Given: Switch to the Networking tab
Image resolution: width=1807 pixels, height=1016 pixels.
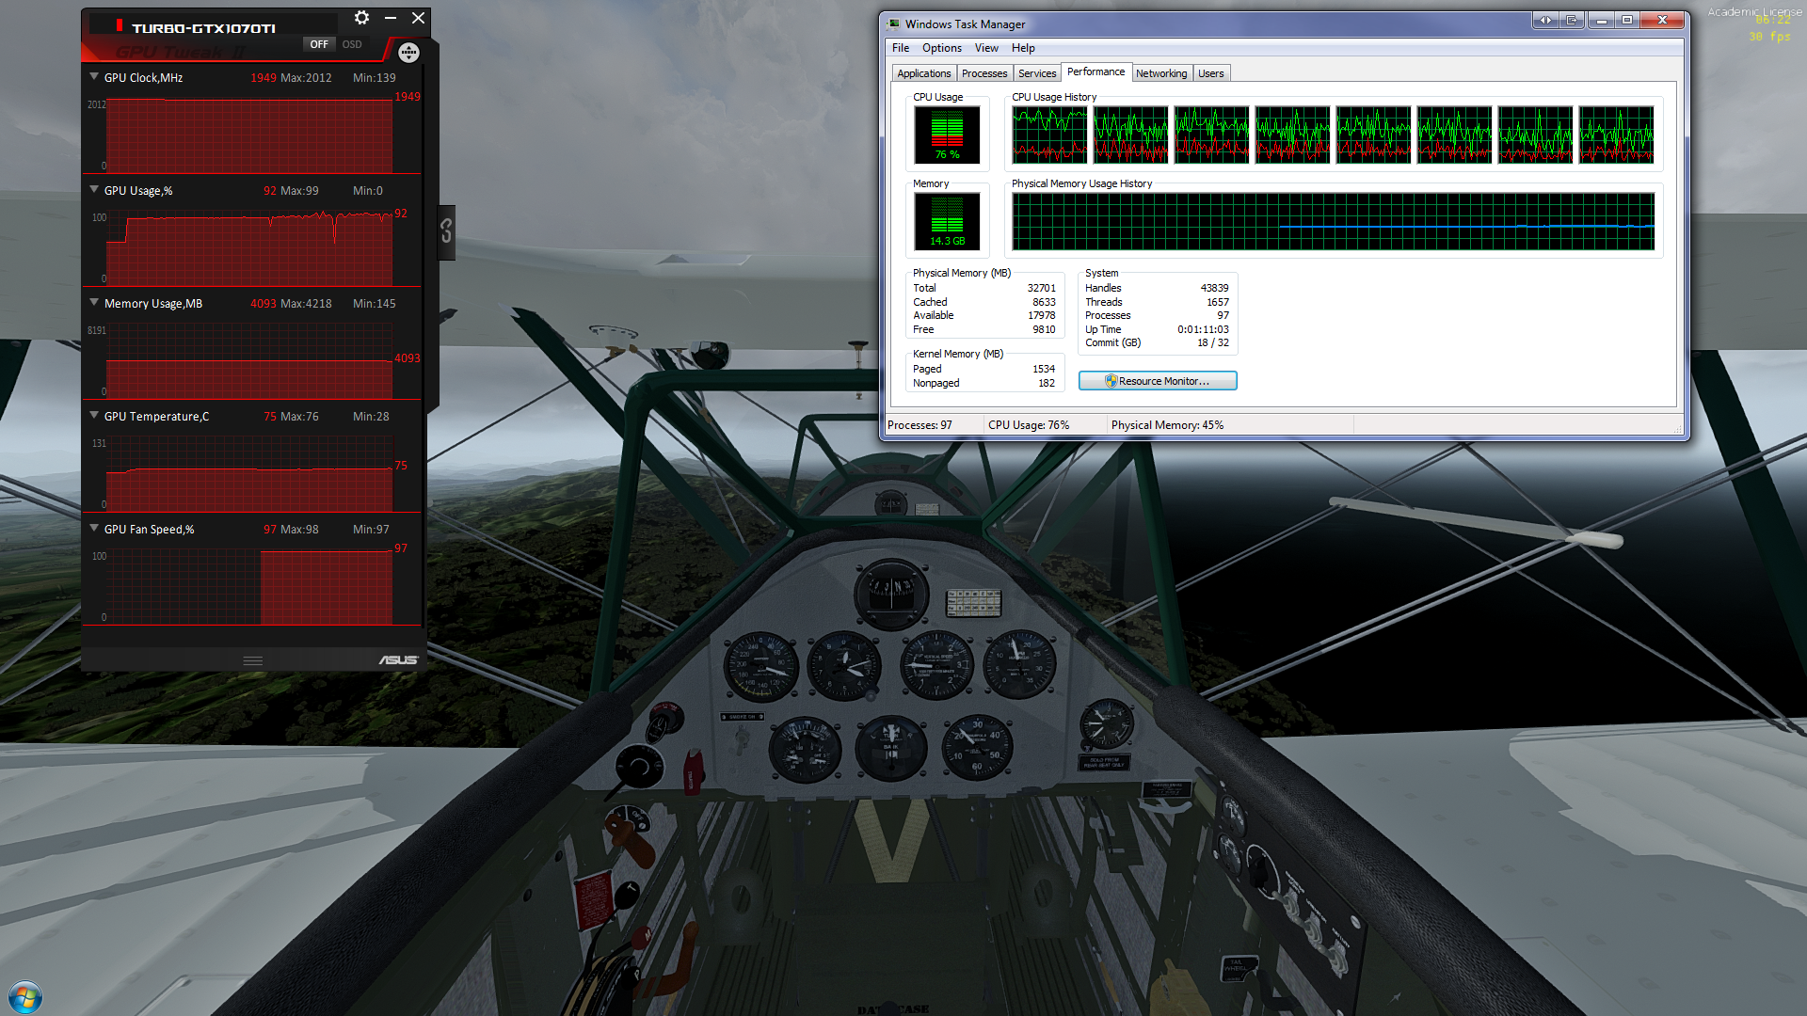Looking at the screenshot, I should [x=1161, y=73].
